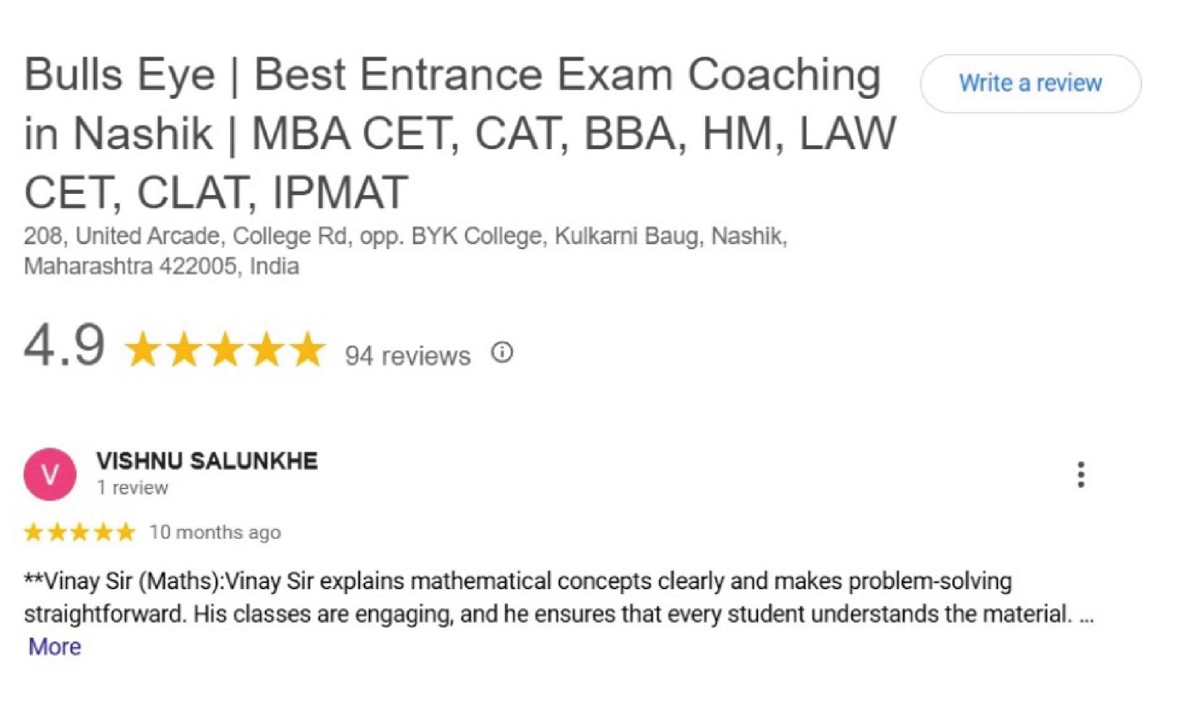
Task: Click the 1 review label under reviewer name
Action: 132,488
